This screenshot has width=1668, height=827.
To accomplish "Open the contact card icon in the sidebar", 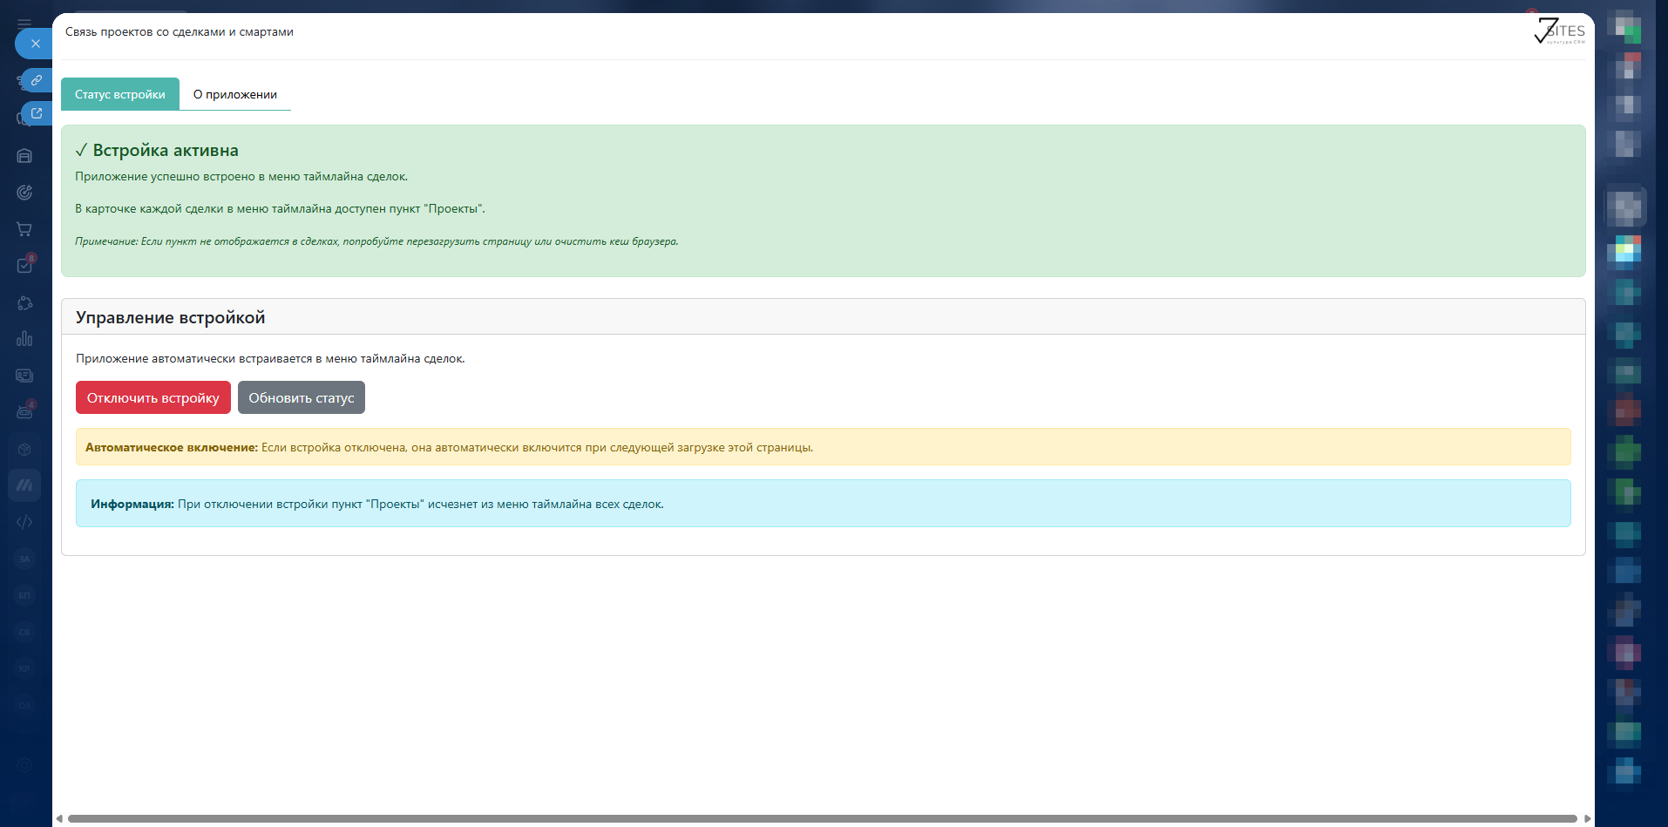I will point(24,376).
